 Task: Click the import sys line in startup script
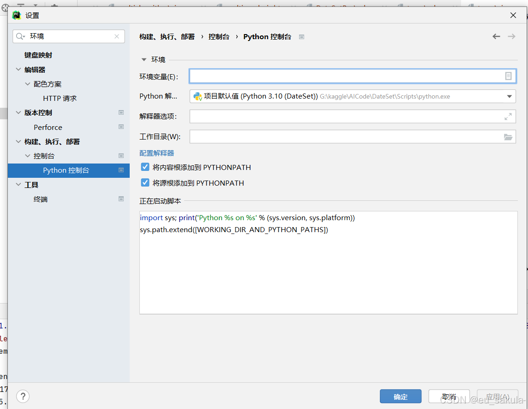[x=247, y=218]
